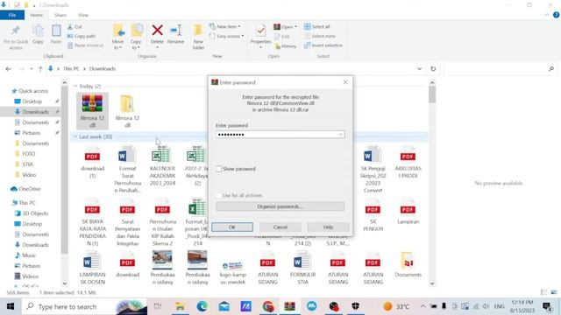Click Downloads in address breadcrumb

pyautogui.click(x=103, y=68)
